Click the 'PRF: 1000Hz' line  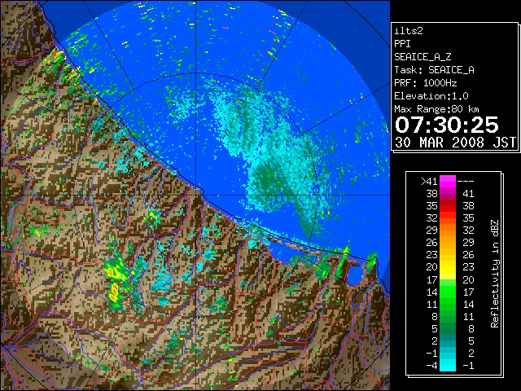click(426, 83)
